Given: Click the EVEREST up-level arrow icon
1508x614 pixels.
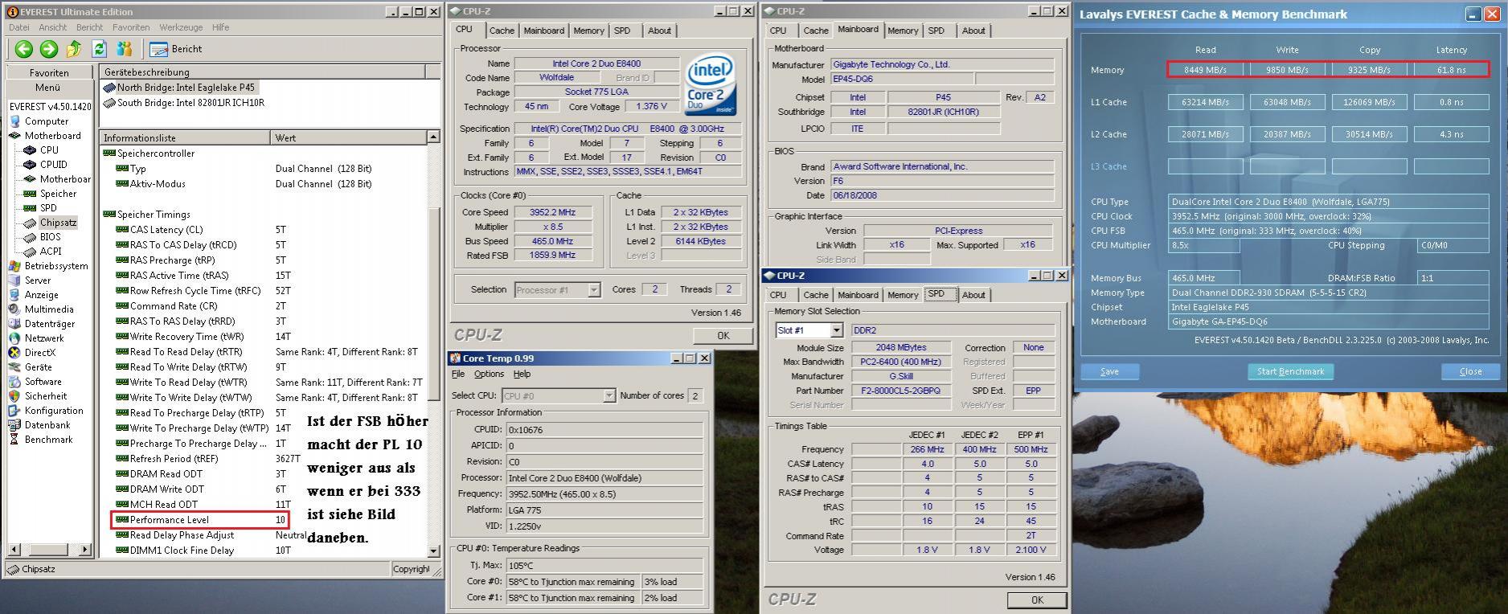Looking at the screenshot, I should pyautogui.click(x=74, y=49).
